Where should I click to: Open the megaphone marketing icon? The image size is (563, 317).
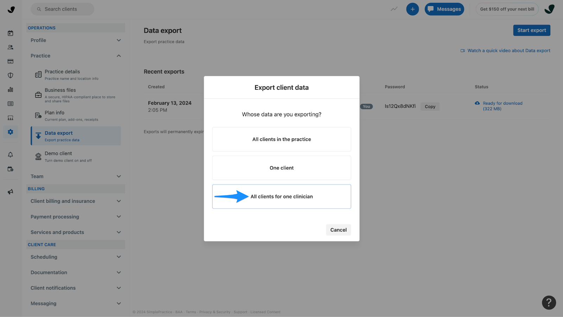point(10,191)
